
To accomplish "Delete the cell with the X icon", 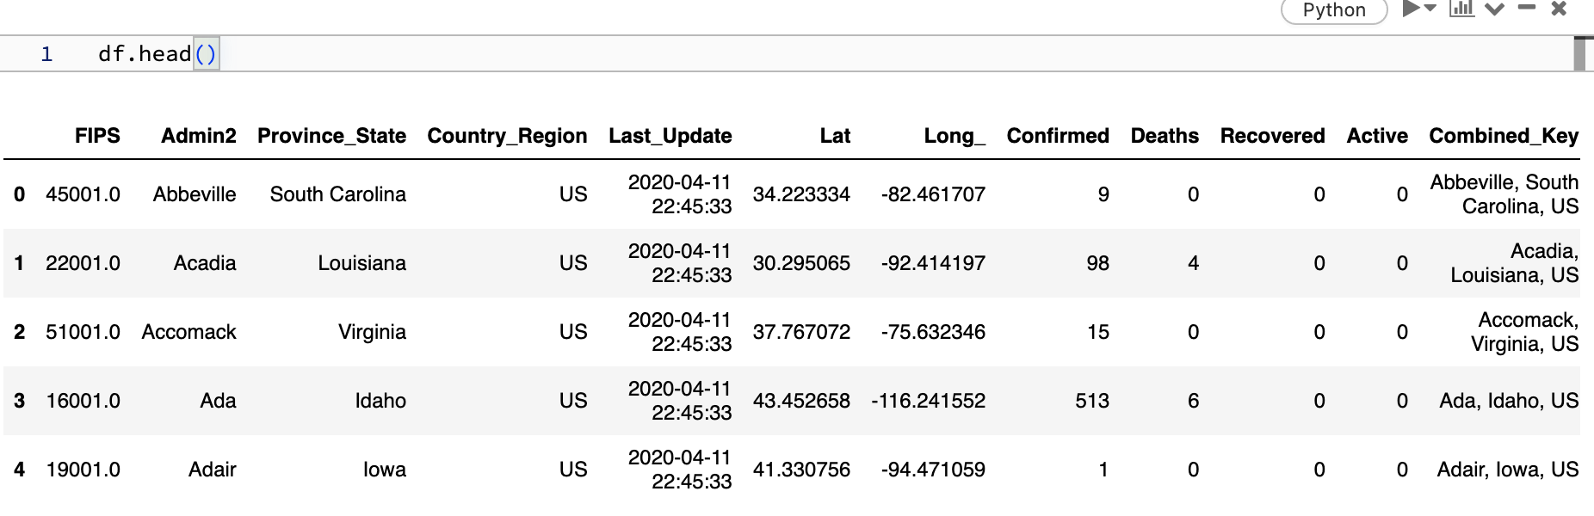I will [x=1558, y=10].
